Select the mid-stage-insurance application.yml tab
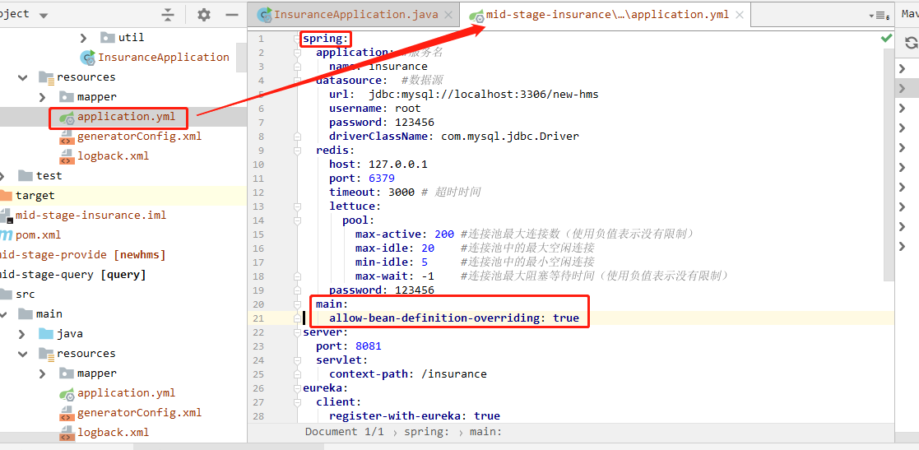The width and height of the screenshot is (919, 450). coord(607,14)
